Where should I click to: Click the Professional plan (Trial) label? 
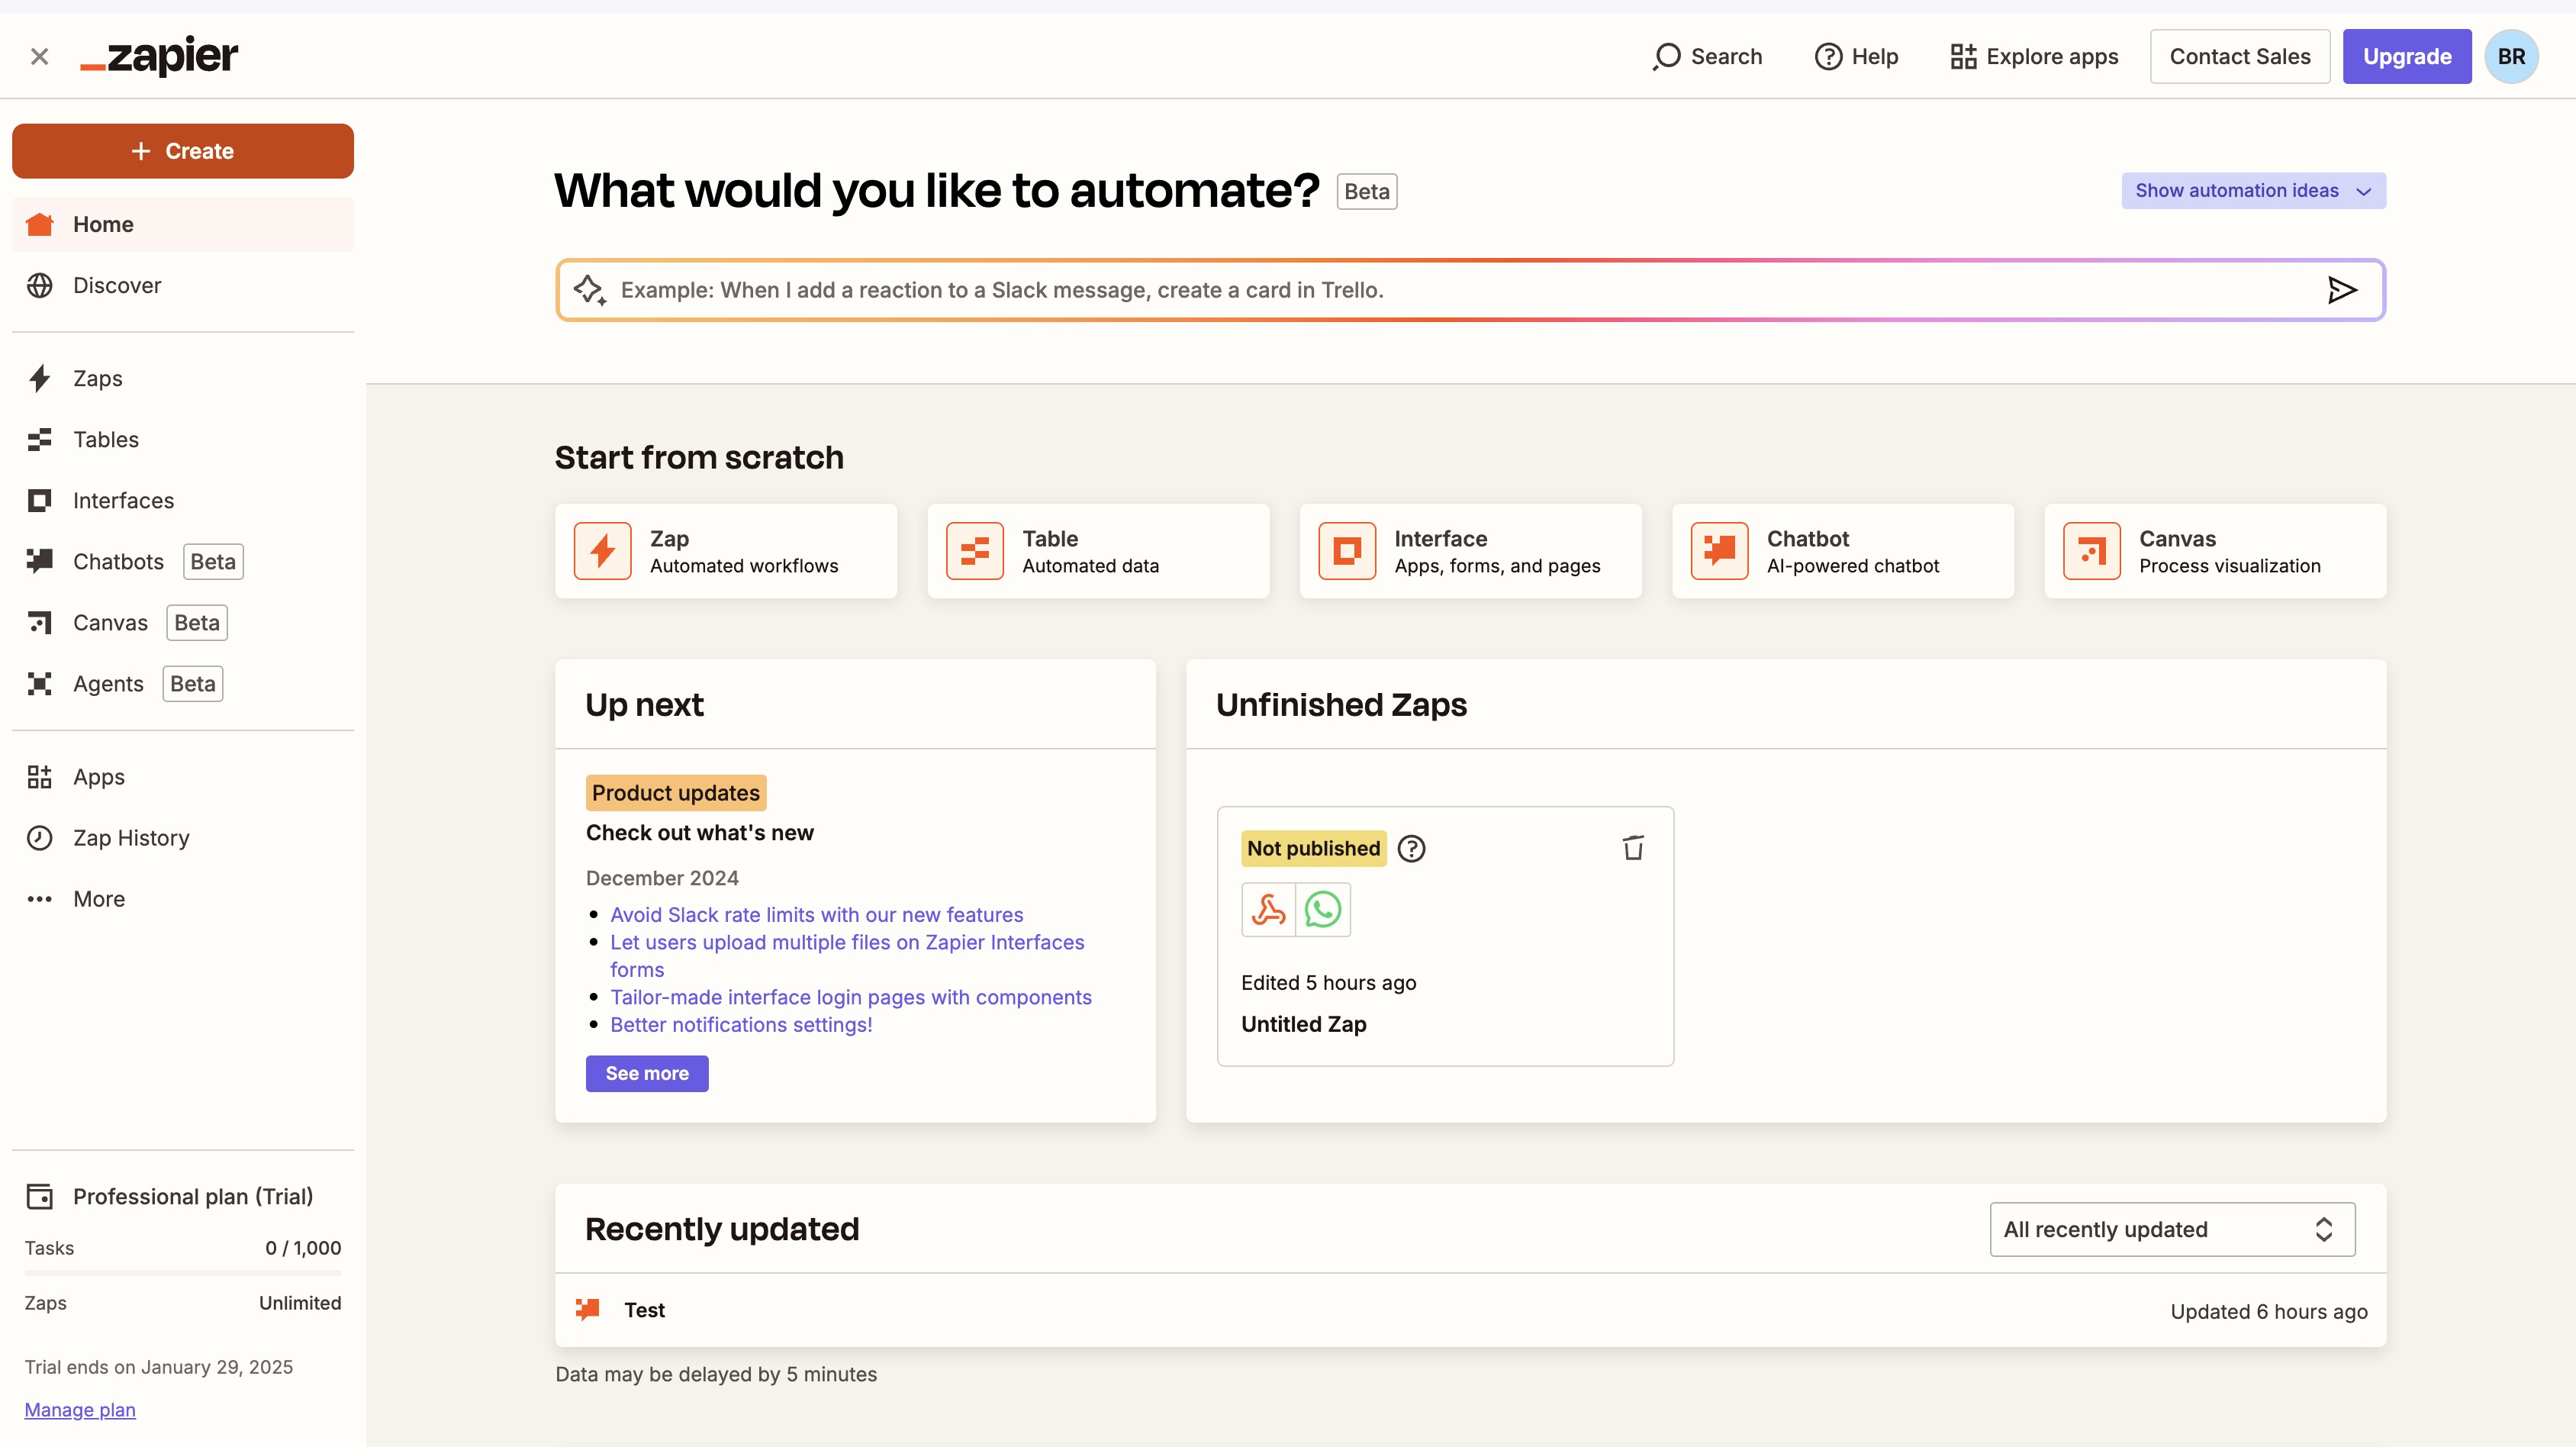tap(192, 1196)
